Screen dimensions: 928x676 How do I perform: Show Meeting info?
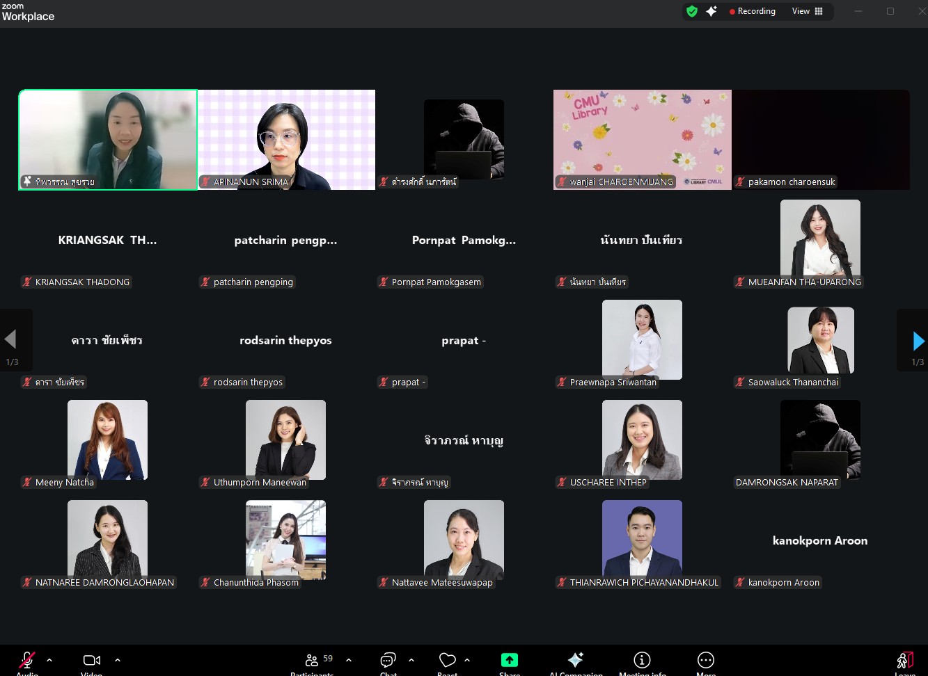pos(642,661)
